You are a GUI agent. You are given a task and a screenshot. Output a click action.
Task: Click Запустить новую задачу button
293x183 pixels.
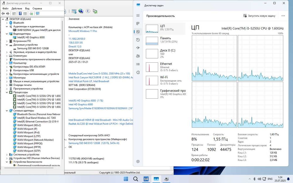click(x=259, y=16)
